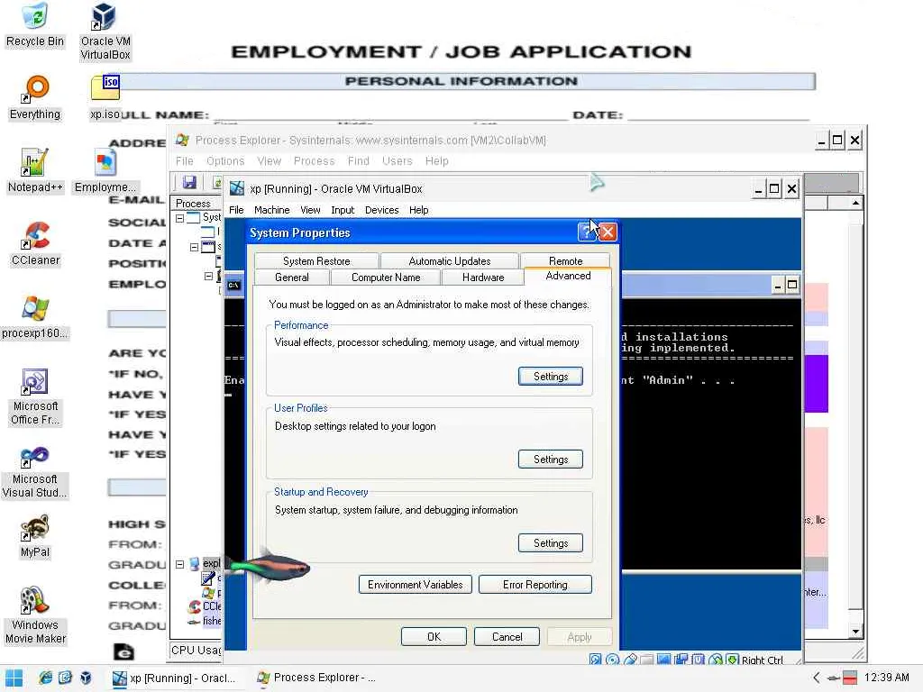The width and height of the screenshot is (923, 692).
Task: Click the VirtualBox cube icon in taskbar
Action: [x=86, y=678]
